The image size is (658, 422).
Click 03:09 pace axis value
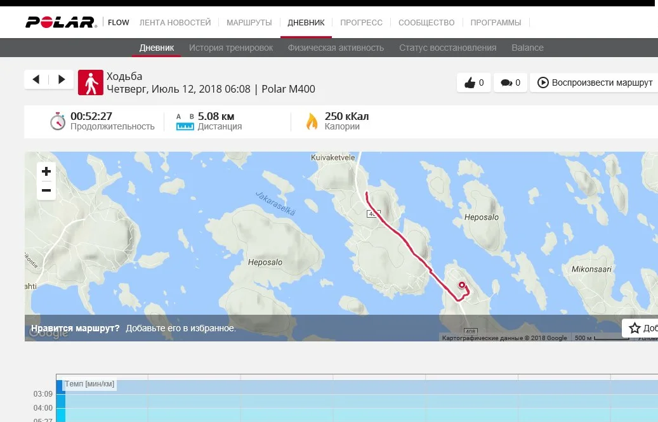pos(43,394)
